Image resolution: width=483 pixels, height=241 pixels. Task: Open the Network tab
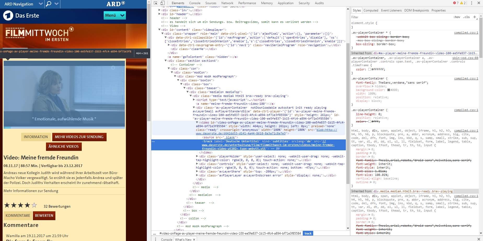coord(227,3)
